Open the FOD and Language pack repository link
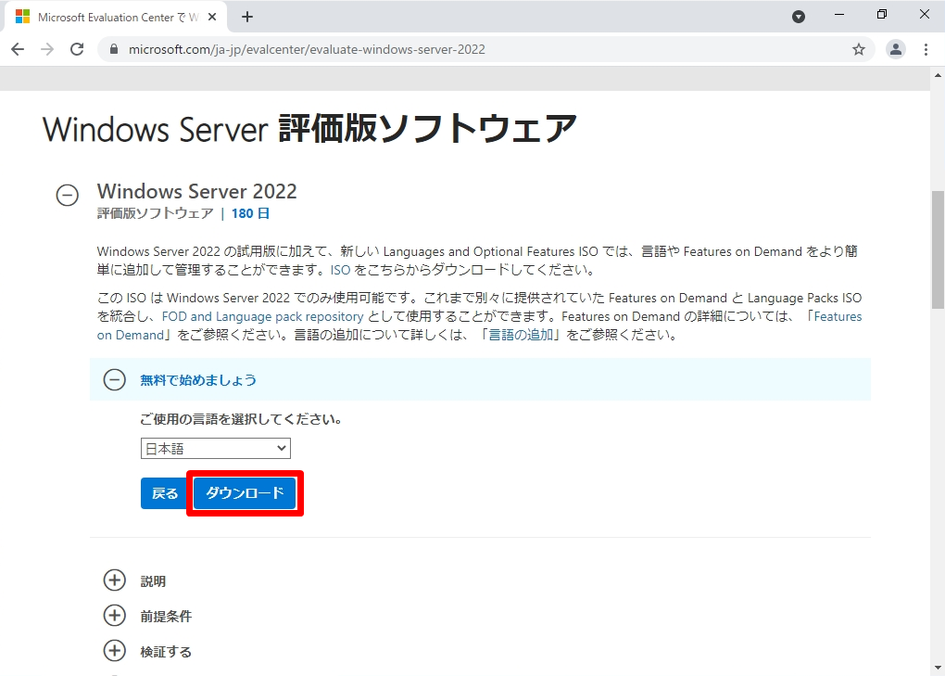 pos(262,316)
